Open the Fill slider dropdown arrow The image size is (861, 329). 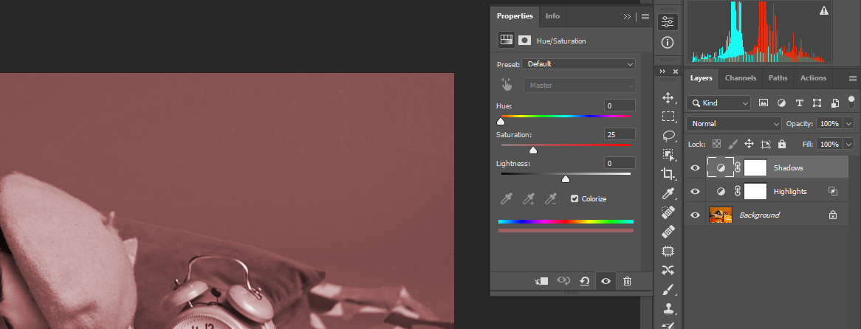coord(849,144)
